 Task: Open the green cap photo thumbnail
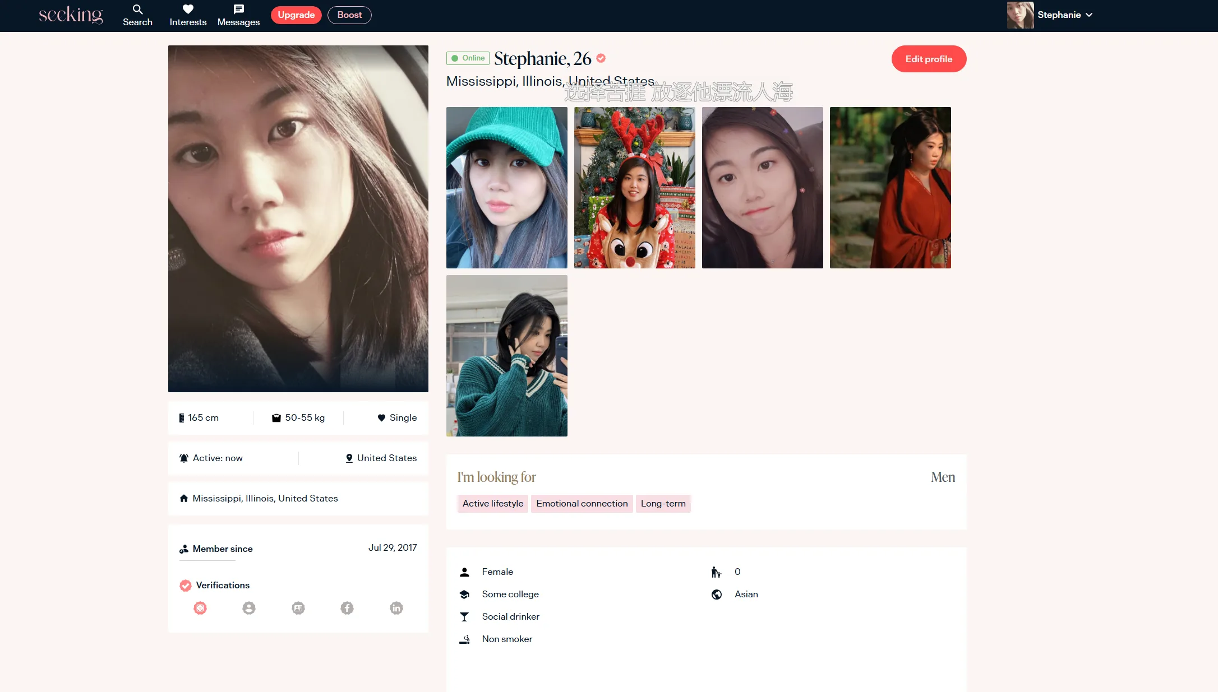pos(506,188)
